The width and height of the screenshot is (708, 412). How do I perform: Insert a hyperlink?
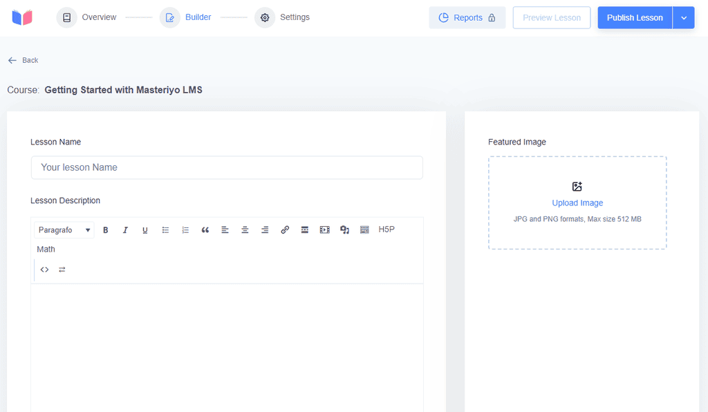(x=285, y=230)
